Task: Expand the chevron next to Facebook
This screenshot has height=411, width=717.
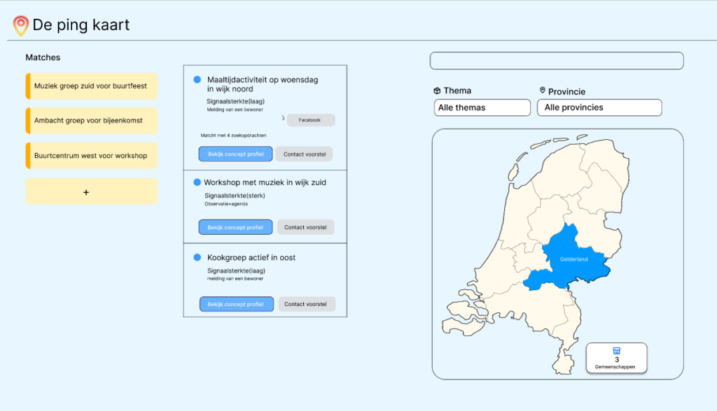Action: [283, 120]
